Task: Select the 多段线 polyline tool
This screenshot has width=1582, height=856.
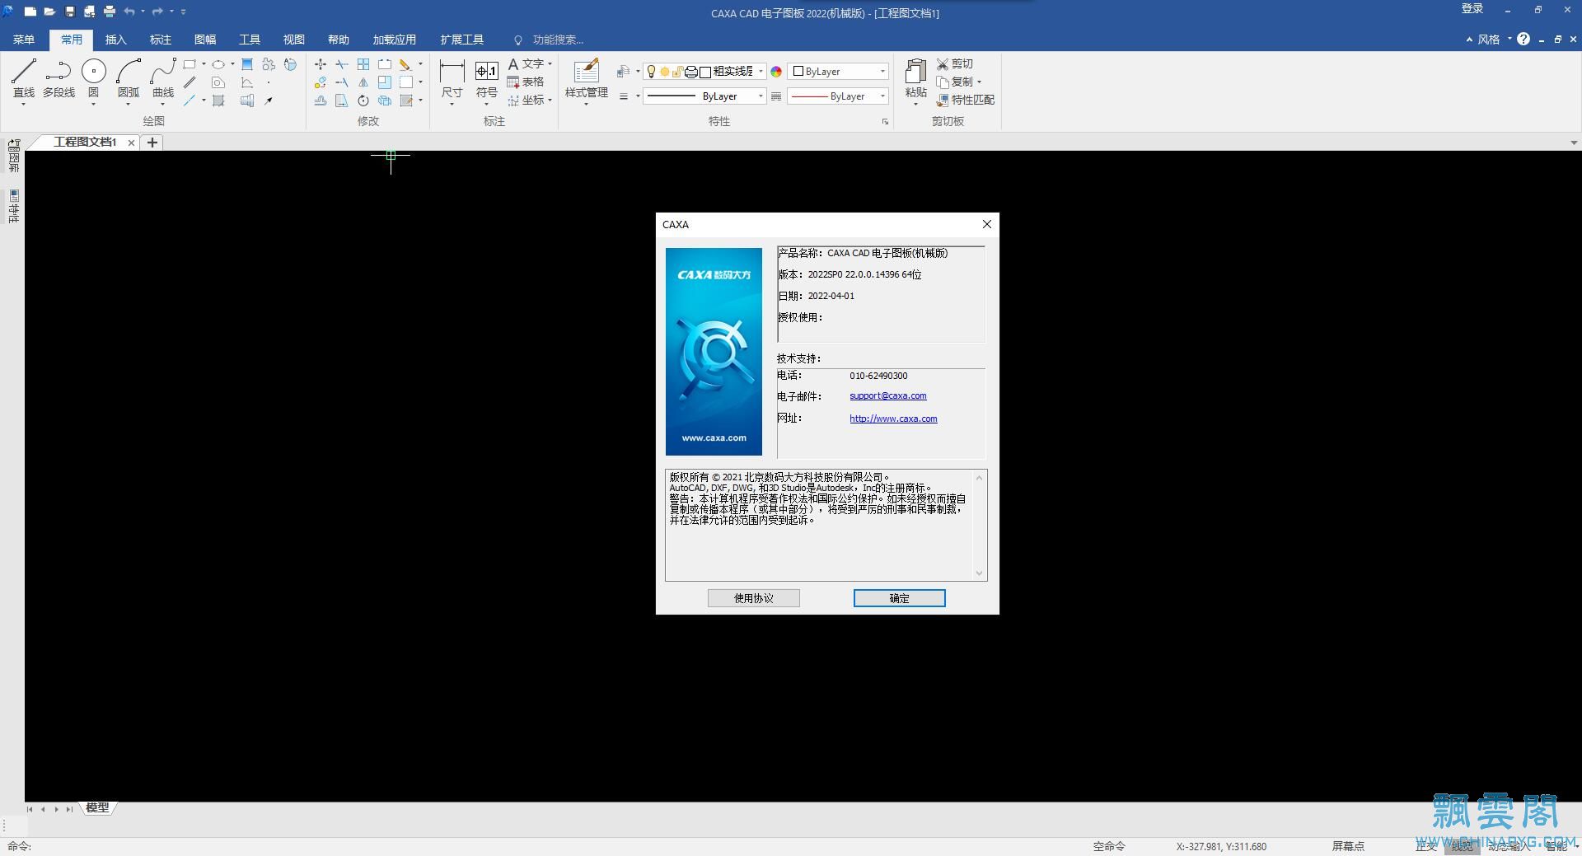Action: (x=59, y=79)
